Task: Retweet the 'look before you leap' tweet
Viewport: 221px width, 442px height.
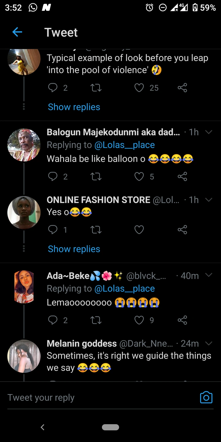Action: tap(96, 88)
